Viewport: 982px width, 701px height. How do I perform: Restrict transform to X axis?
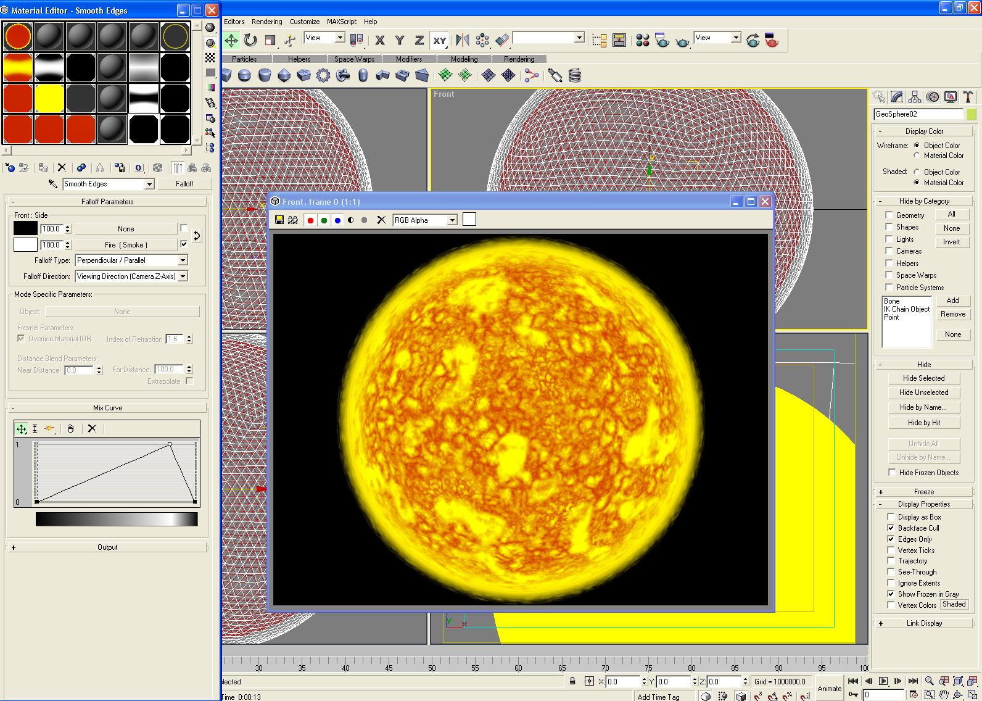[380, 41]
